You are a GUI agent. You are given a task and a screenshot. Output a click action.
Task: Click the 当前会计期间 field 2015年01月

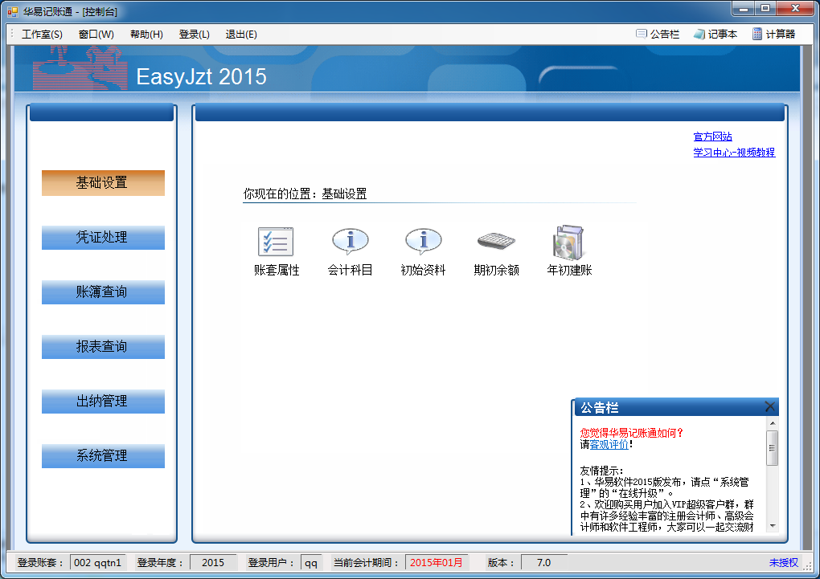(437, 563)
